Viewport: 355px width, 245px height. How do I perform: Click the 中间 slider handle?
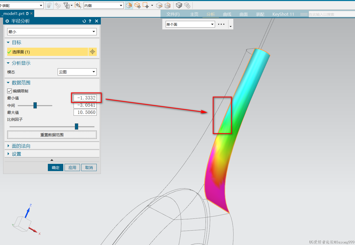tap(35, 105)
